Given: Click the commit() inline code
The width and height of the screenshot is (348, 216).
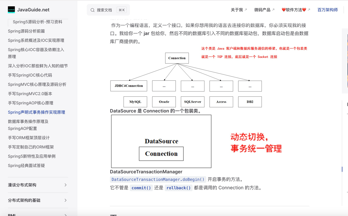Looking at the screenshot, I should [x=141, y=188].
